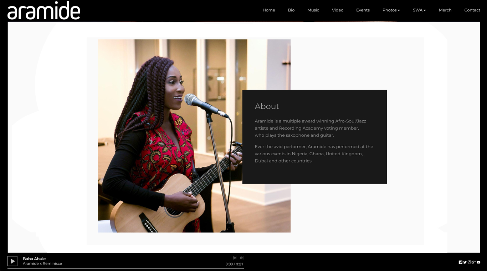Expand the SWA dropdown menu

[419, 10]
